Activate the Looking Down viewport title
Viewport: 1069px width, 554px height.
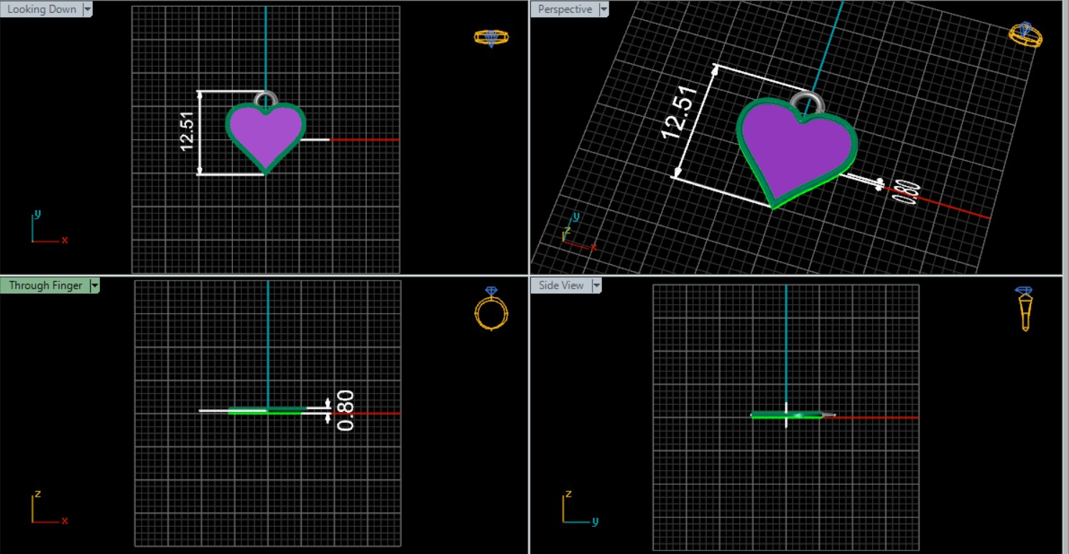click(x=42, y=9)
